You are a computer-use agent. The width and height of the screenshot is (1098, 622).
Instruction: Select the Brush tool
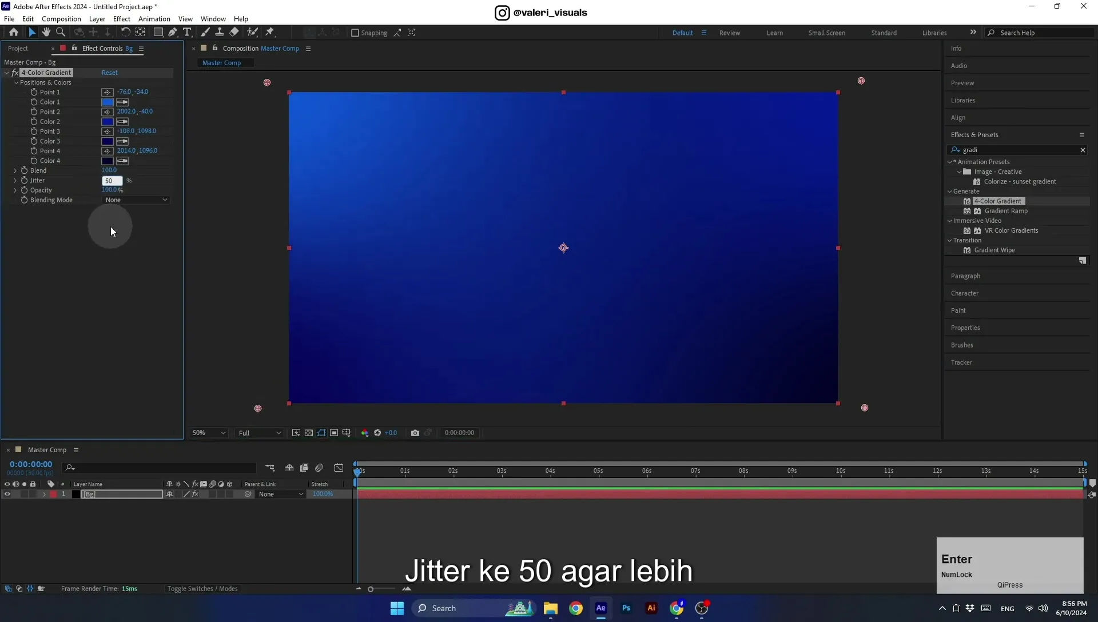point(205,33)
